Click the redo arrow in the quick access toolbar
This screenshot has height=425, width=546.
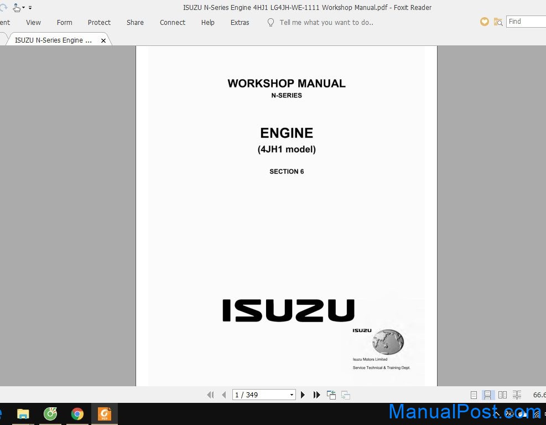pos(3,7)
